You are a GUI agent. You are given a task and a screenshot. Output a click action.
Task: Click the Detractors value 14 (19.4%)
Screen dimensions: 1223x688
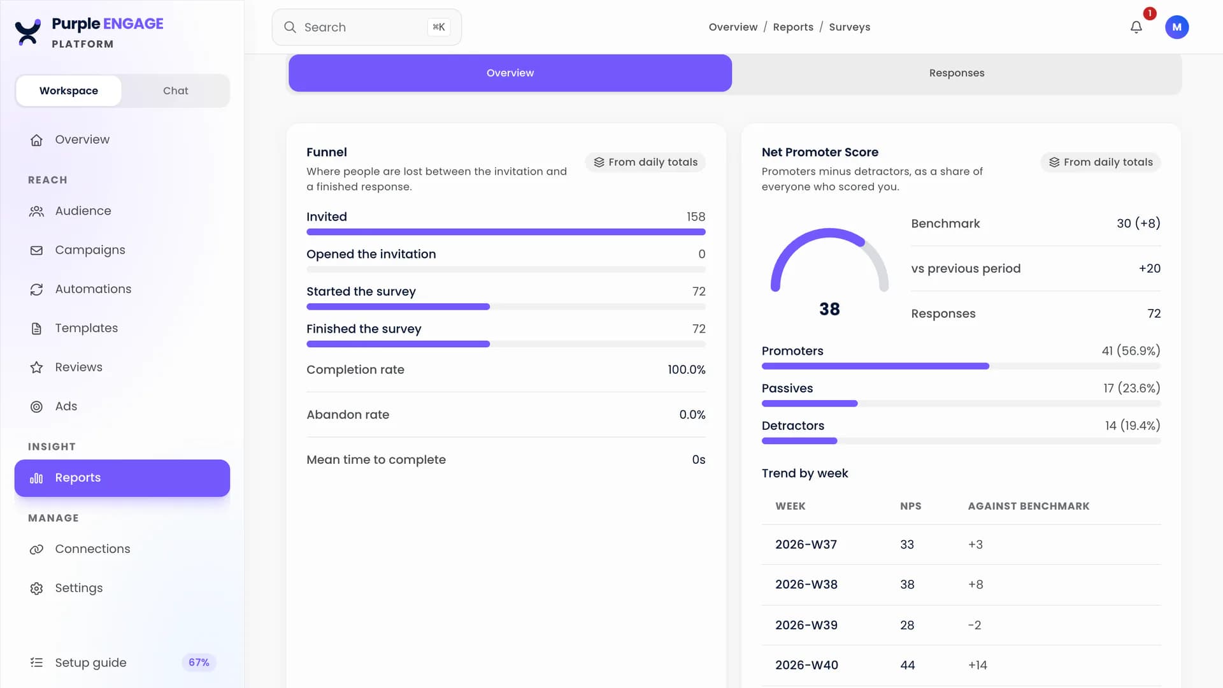point(1133,426)
